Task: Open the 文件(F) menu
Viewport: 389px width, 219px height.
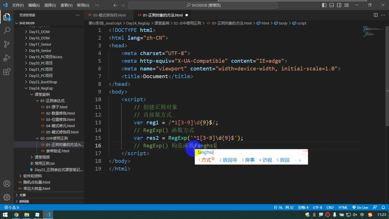Action: tap(18, 5)
